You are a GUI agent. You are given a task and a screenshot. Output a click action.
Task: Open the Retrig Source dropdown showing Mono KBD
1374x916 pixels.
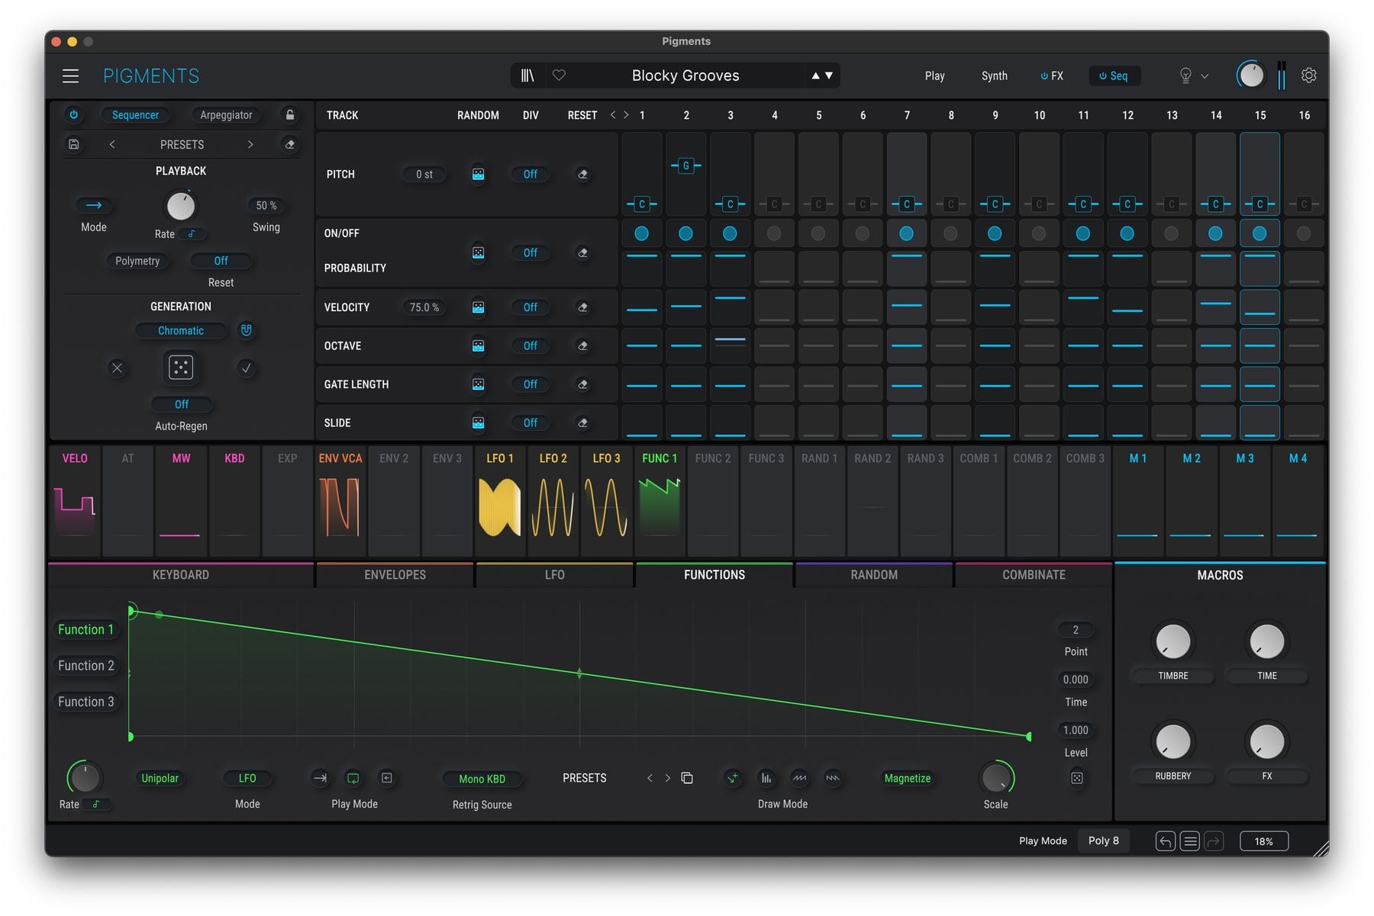click(x=482, y=779)
